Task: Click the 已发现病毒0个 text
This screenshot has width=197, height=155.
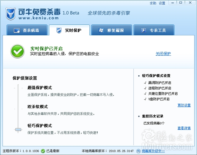Action: coord(154,123)
